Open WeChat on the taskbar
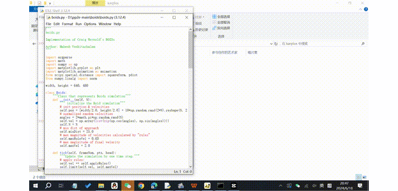This screenshot has width=398, height=191. point(127,186)
